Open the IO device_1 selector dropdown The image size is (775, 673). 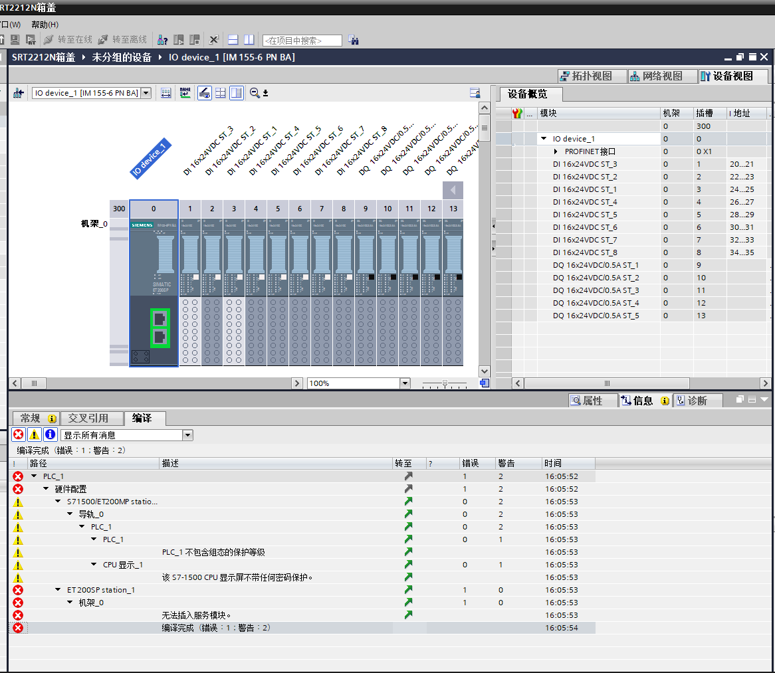click(146, 93)
